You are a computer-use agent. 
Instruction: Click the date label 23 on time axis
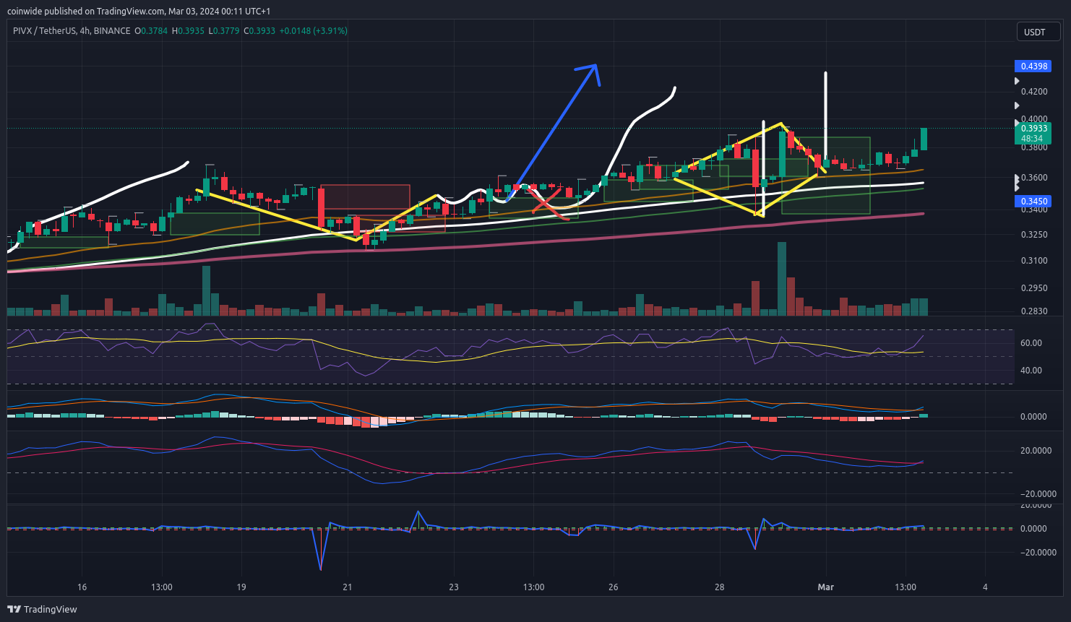pos(454,587)
